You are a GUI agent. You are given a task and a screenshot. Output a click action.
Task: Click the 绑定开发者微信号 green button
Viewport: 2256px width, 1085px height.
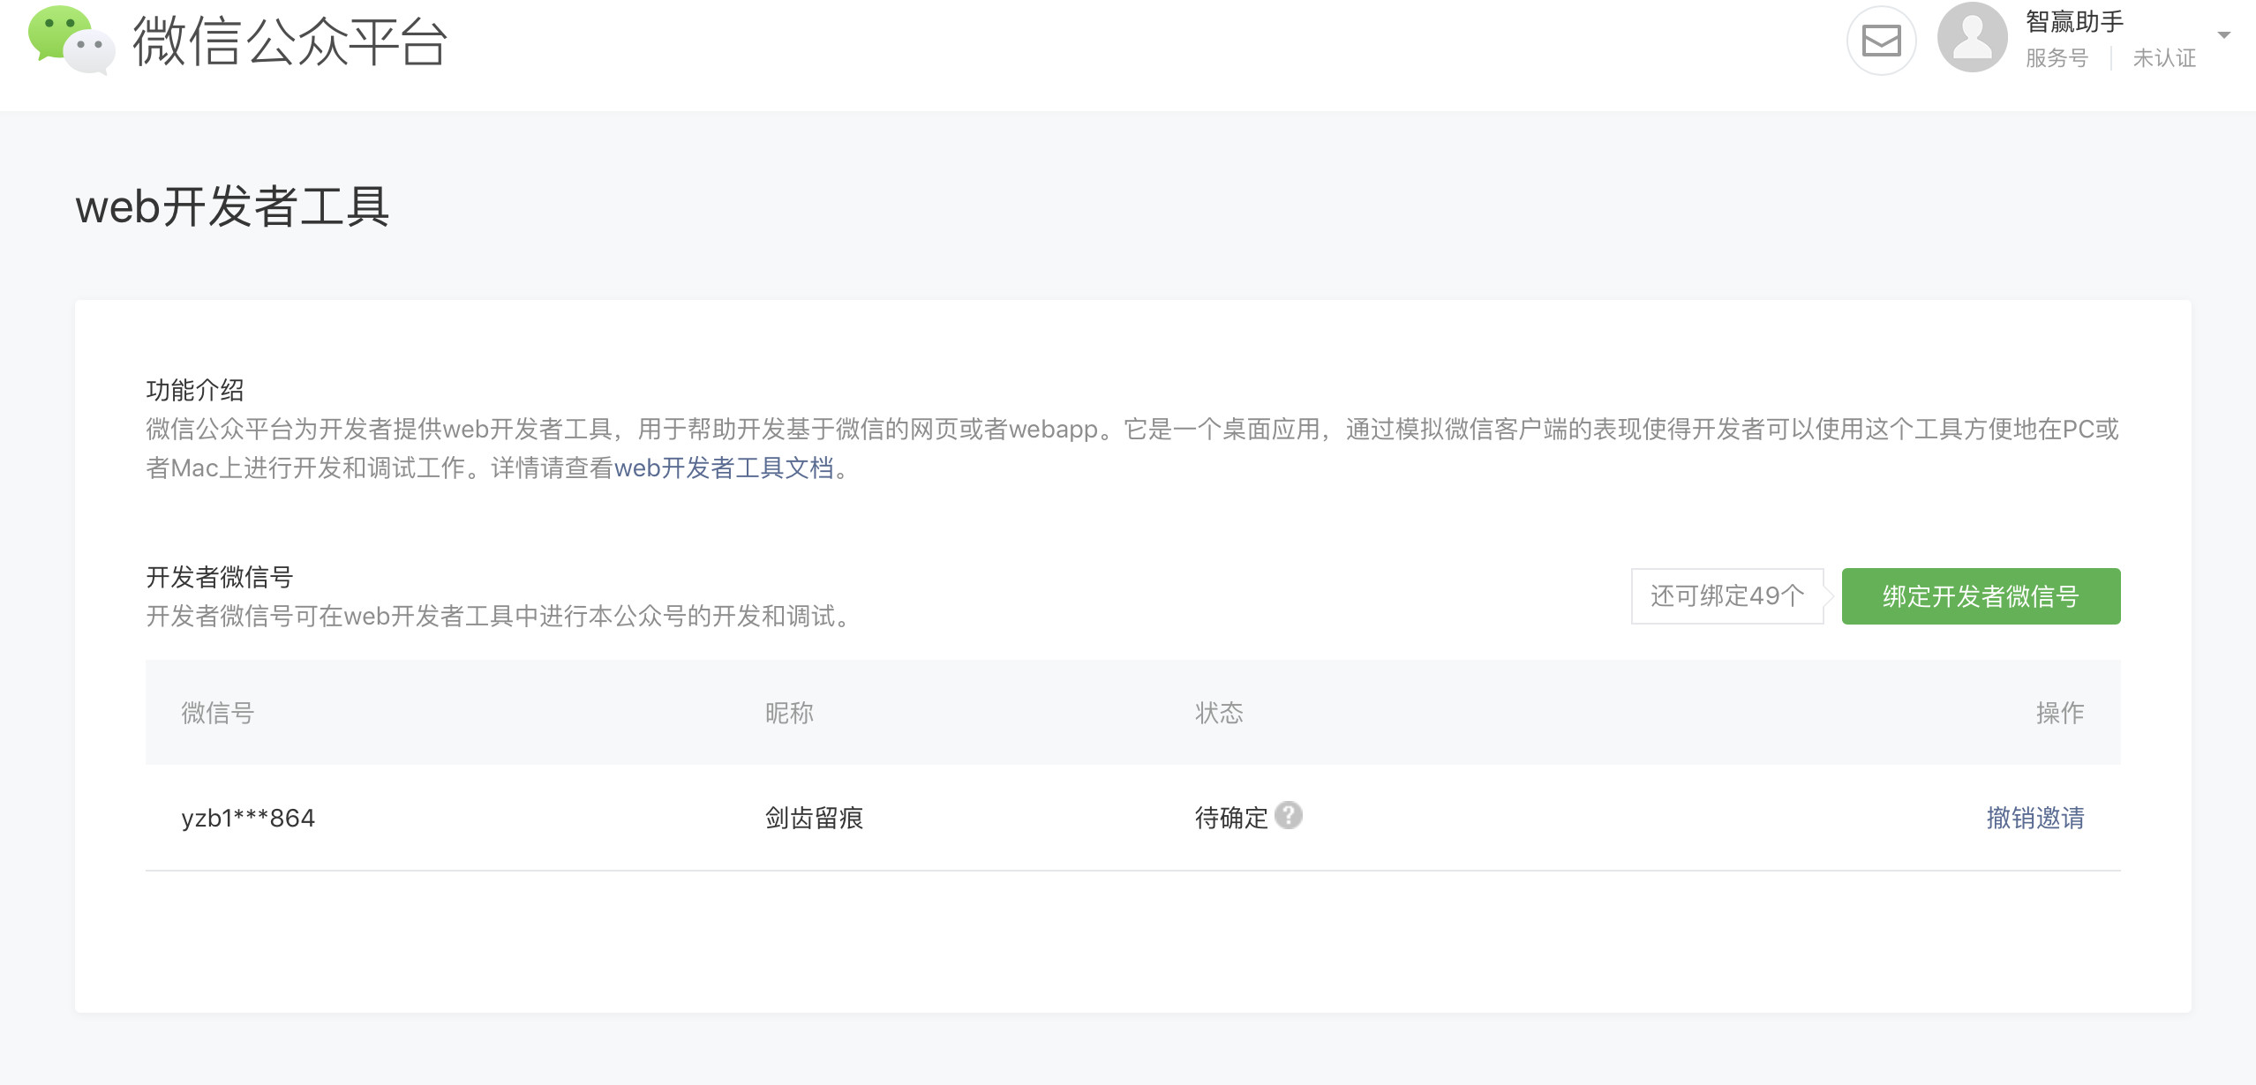(1981, 596)
